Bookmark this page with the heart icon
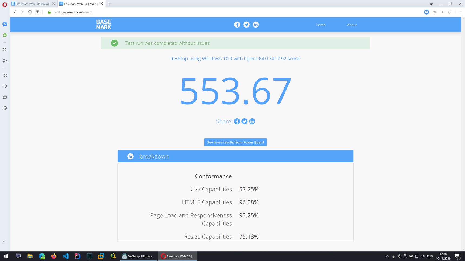The height and width of the screenshot is (261, 465). 450,12
